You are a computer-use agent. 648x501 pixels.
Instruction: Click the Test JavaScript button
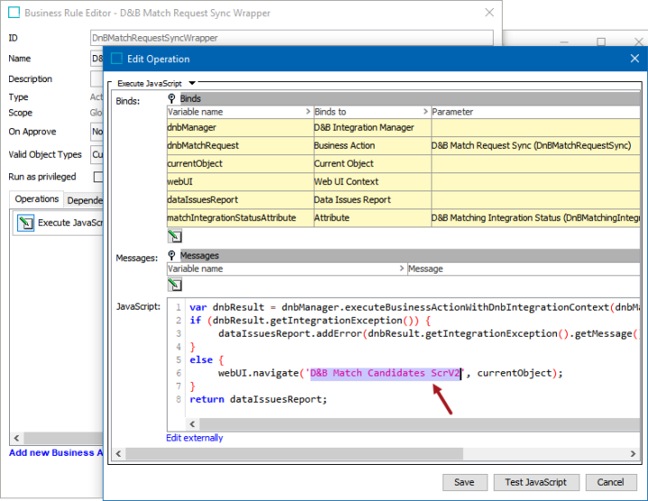click(x=535, y=482)
